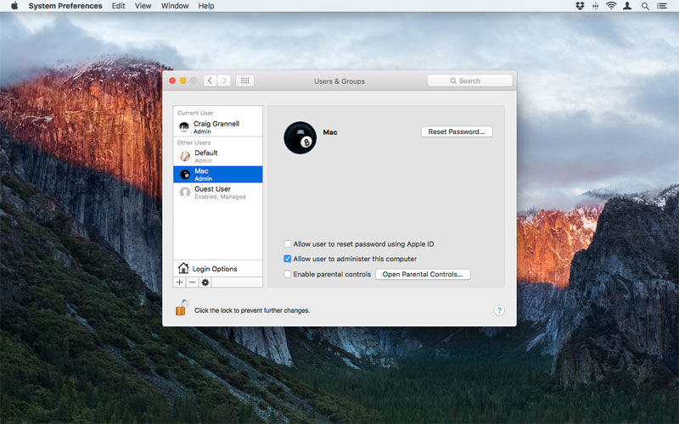Select the Guest User name
679x424 pixels.
tap(213, 189)
